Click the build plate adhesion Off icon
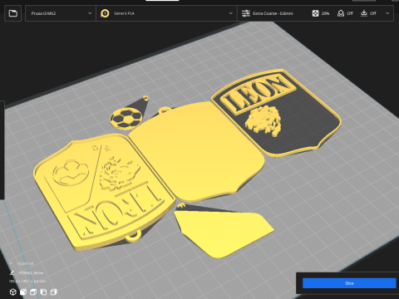Viewport: 399px width, 299px height. coord(364,13)
